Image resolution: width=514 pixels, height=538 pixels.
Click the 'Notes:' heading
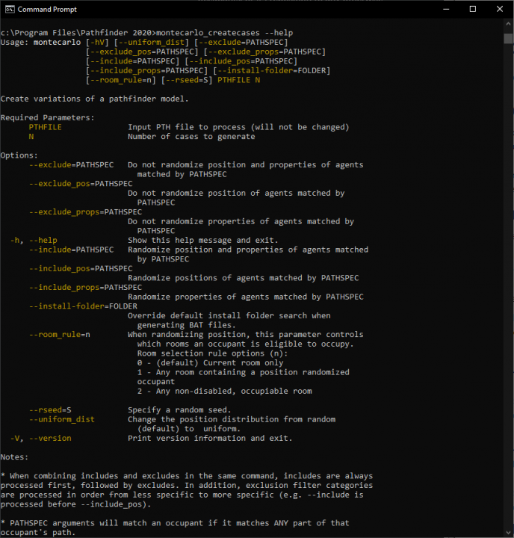[14, 457]
